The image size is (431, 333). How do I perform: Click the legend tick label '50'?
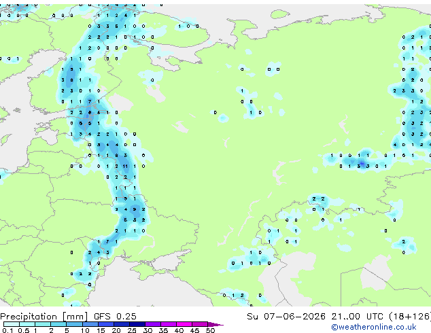coord(210,330)
